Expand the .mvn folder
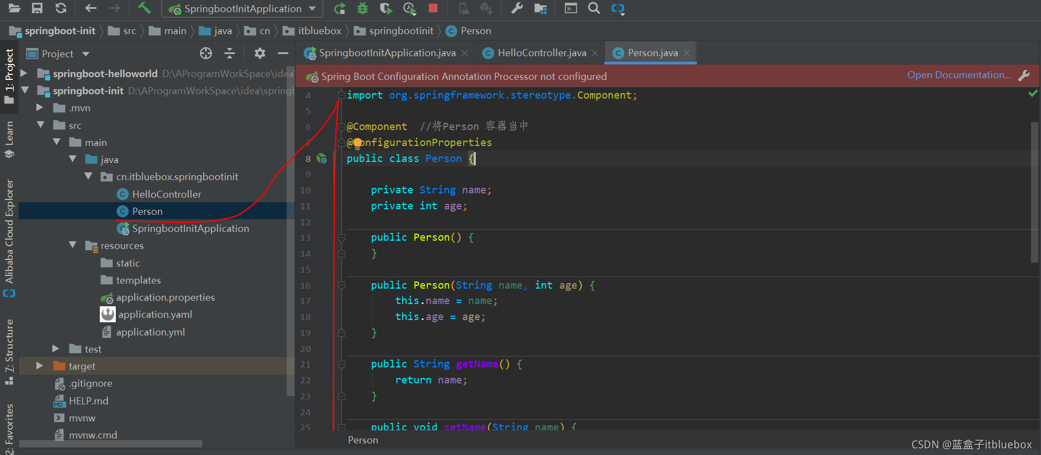 (x=40, y=107)
